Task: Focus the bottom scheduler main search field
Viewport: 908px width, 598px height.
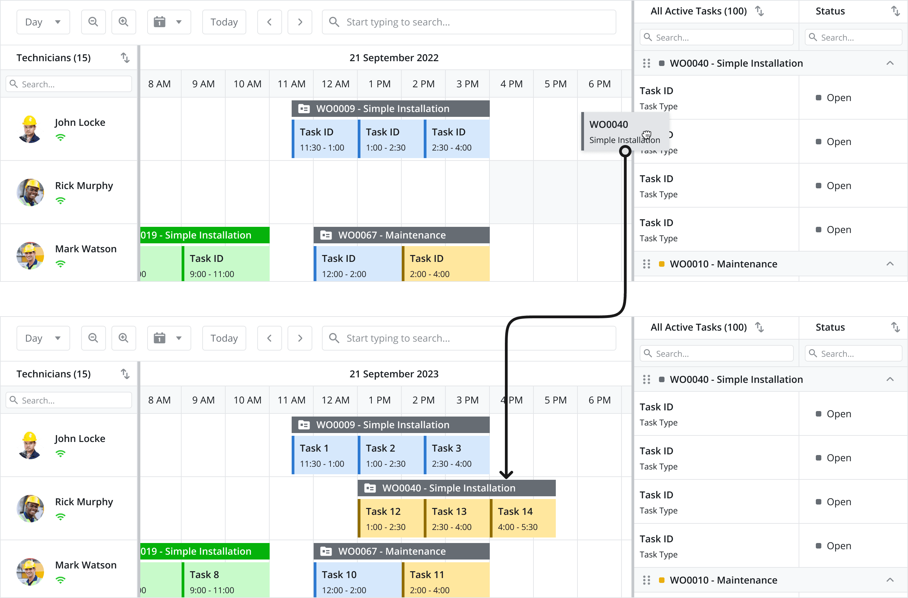Action: coord(469,338)
